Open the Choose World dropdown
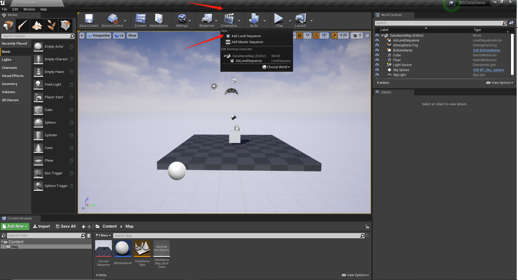This screenshot has width=518, height=280. [276, 67]
